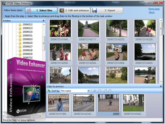Select clip 20090724143042 in the filmstrip
Viewport: 165px width, 124px height.
(134, 103)
